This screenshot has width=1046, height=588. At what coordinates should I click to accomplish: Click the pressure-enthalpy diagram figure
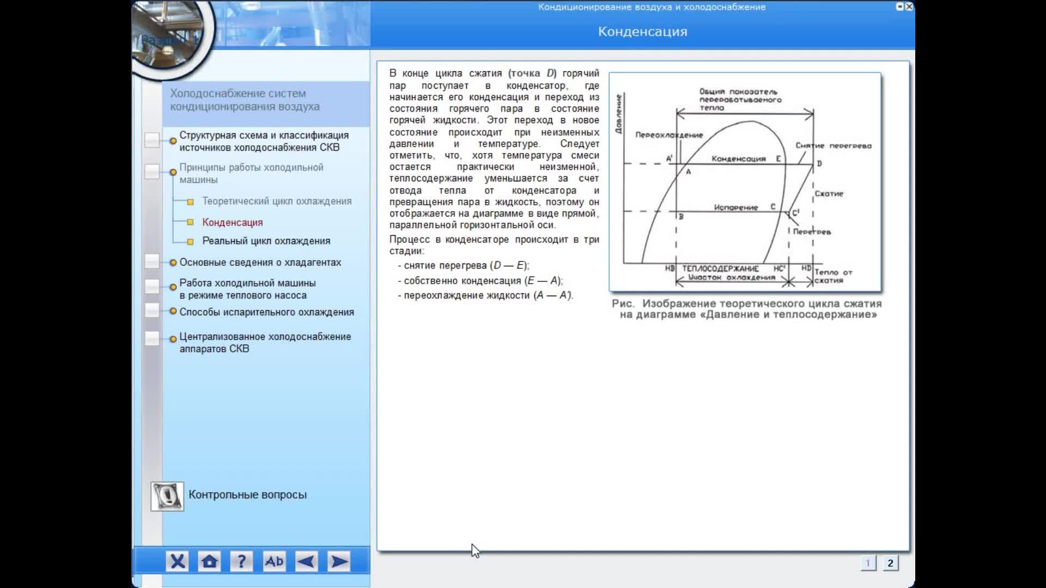(x=745, y=182)
